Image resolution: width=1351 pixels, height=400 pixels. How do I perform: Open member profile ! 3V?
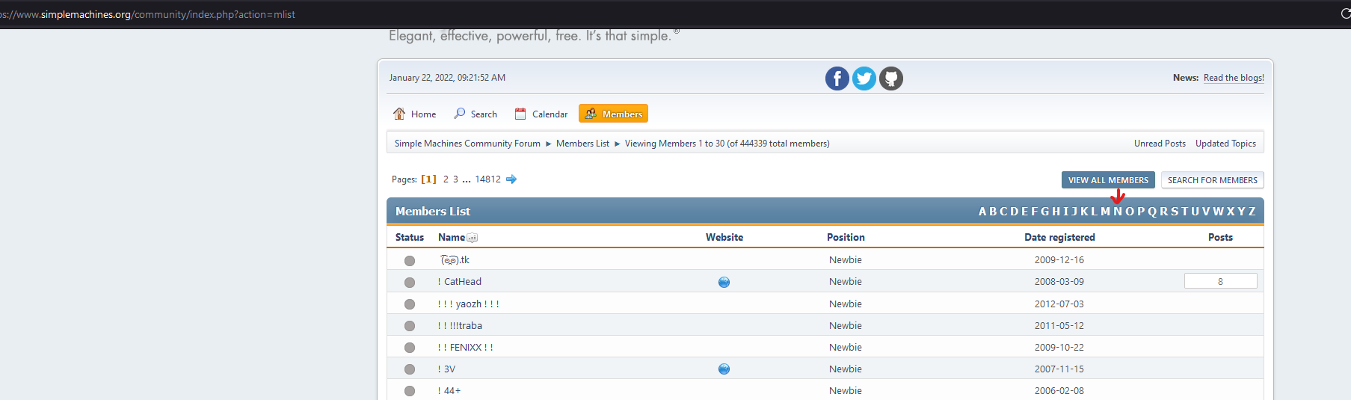coord(446,369)
